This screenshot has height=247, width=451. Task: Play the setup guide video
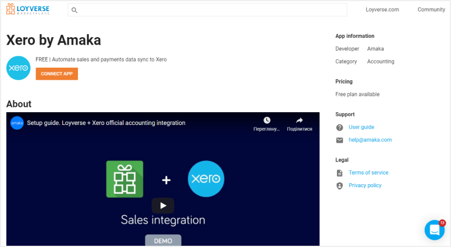pyautogui.click(x=163, y=206)
